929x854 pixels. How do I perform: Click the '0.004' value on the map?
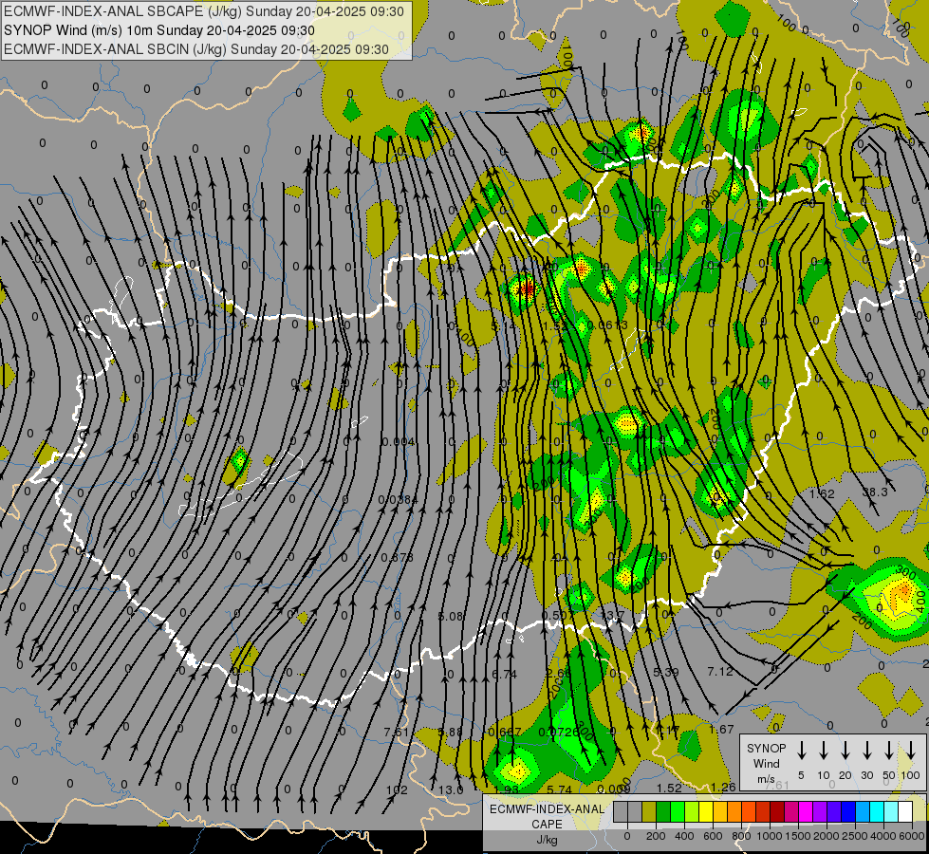tap(399, 441)
